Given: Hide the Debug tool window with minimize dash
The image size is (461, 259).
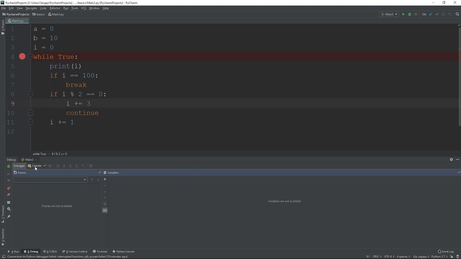Looking at the screenshot, I should [x=458, y=159].
